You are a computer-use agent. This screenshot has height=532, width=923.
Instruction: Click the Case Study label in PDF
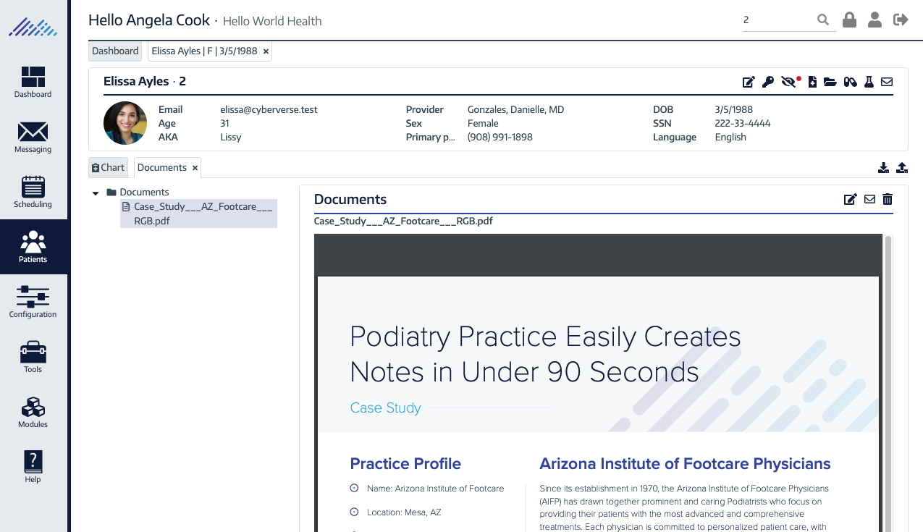click(x=385, y=408)
